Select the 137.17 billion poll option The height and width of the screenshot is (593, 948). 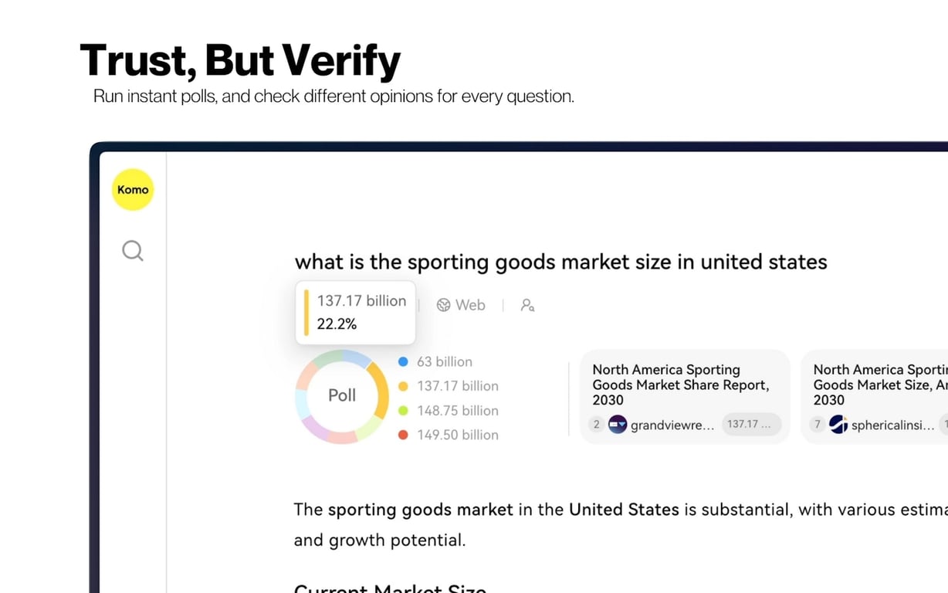click(x=457, y=386)
